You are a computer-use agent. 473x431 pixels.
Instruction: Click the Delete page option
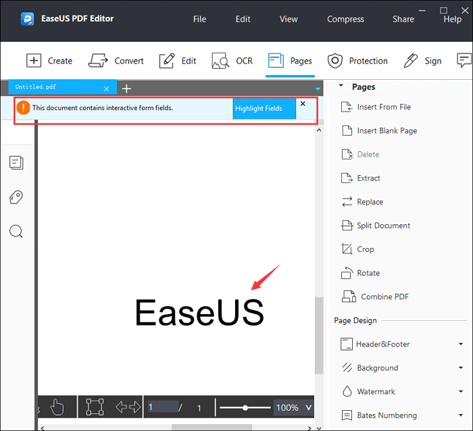[360, 155]
